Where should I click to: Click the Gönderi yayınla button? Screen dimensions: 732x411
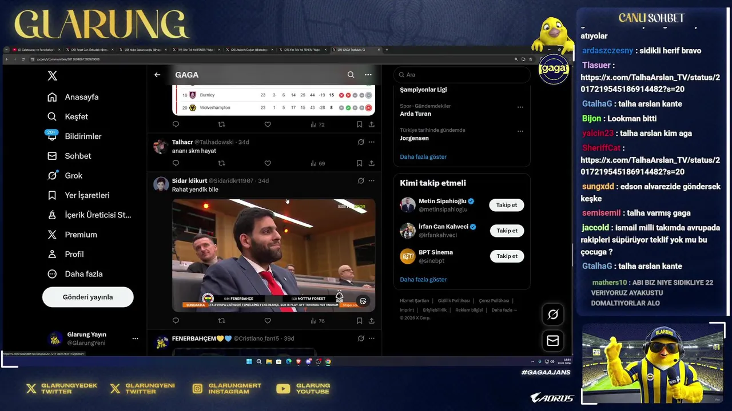click(x=88, y=297)
